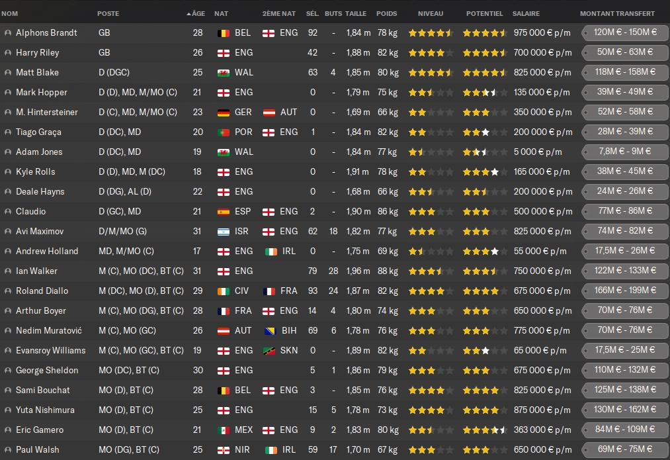Image resolution: width=670 pixels, height=460 pixels.
Task: Click the player icon beside Paul Walsh
Action: 8,449
